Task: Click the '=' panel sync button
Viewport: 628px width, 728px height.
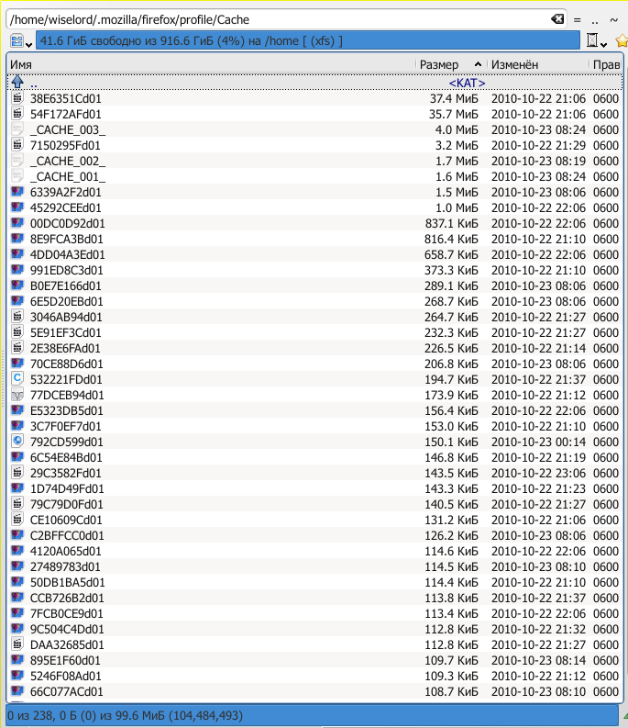Action: click(577, 20)
